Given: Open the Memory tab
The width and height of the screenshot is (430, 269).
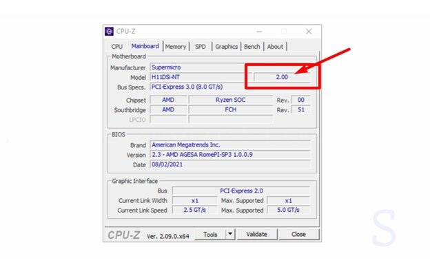Looking at the screenshot, I should (176, 47).
